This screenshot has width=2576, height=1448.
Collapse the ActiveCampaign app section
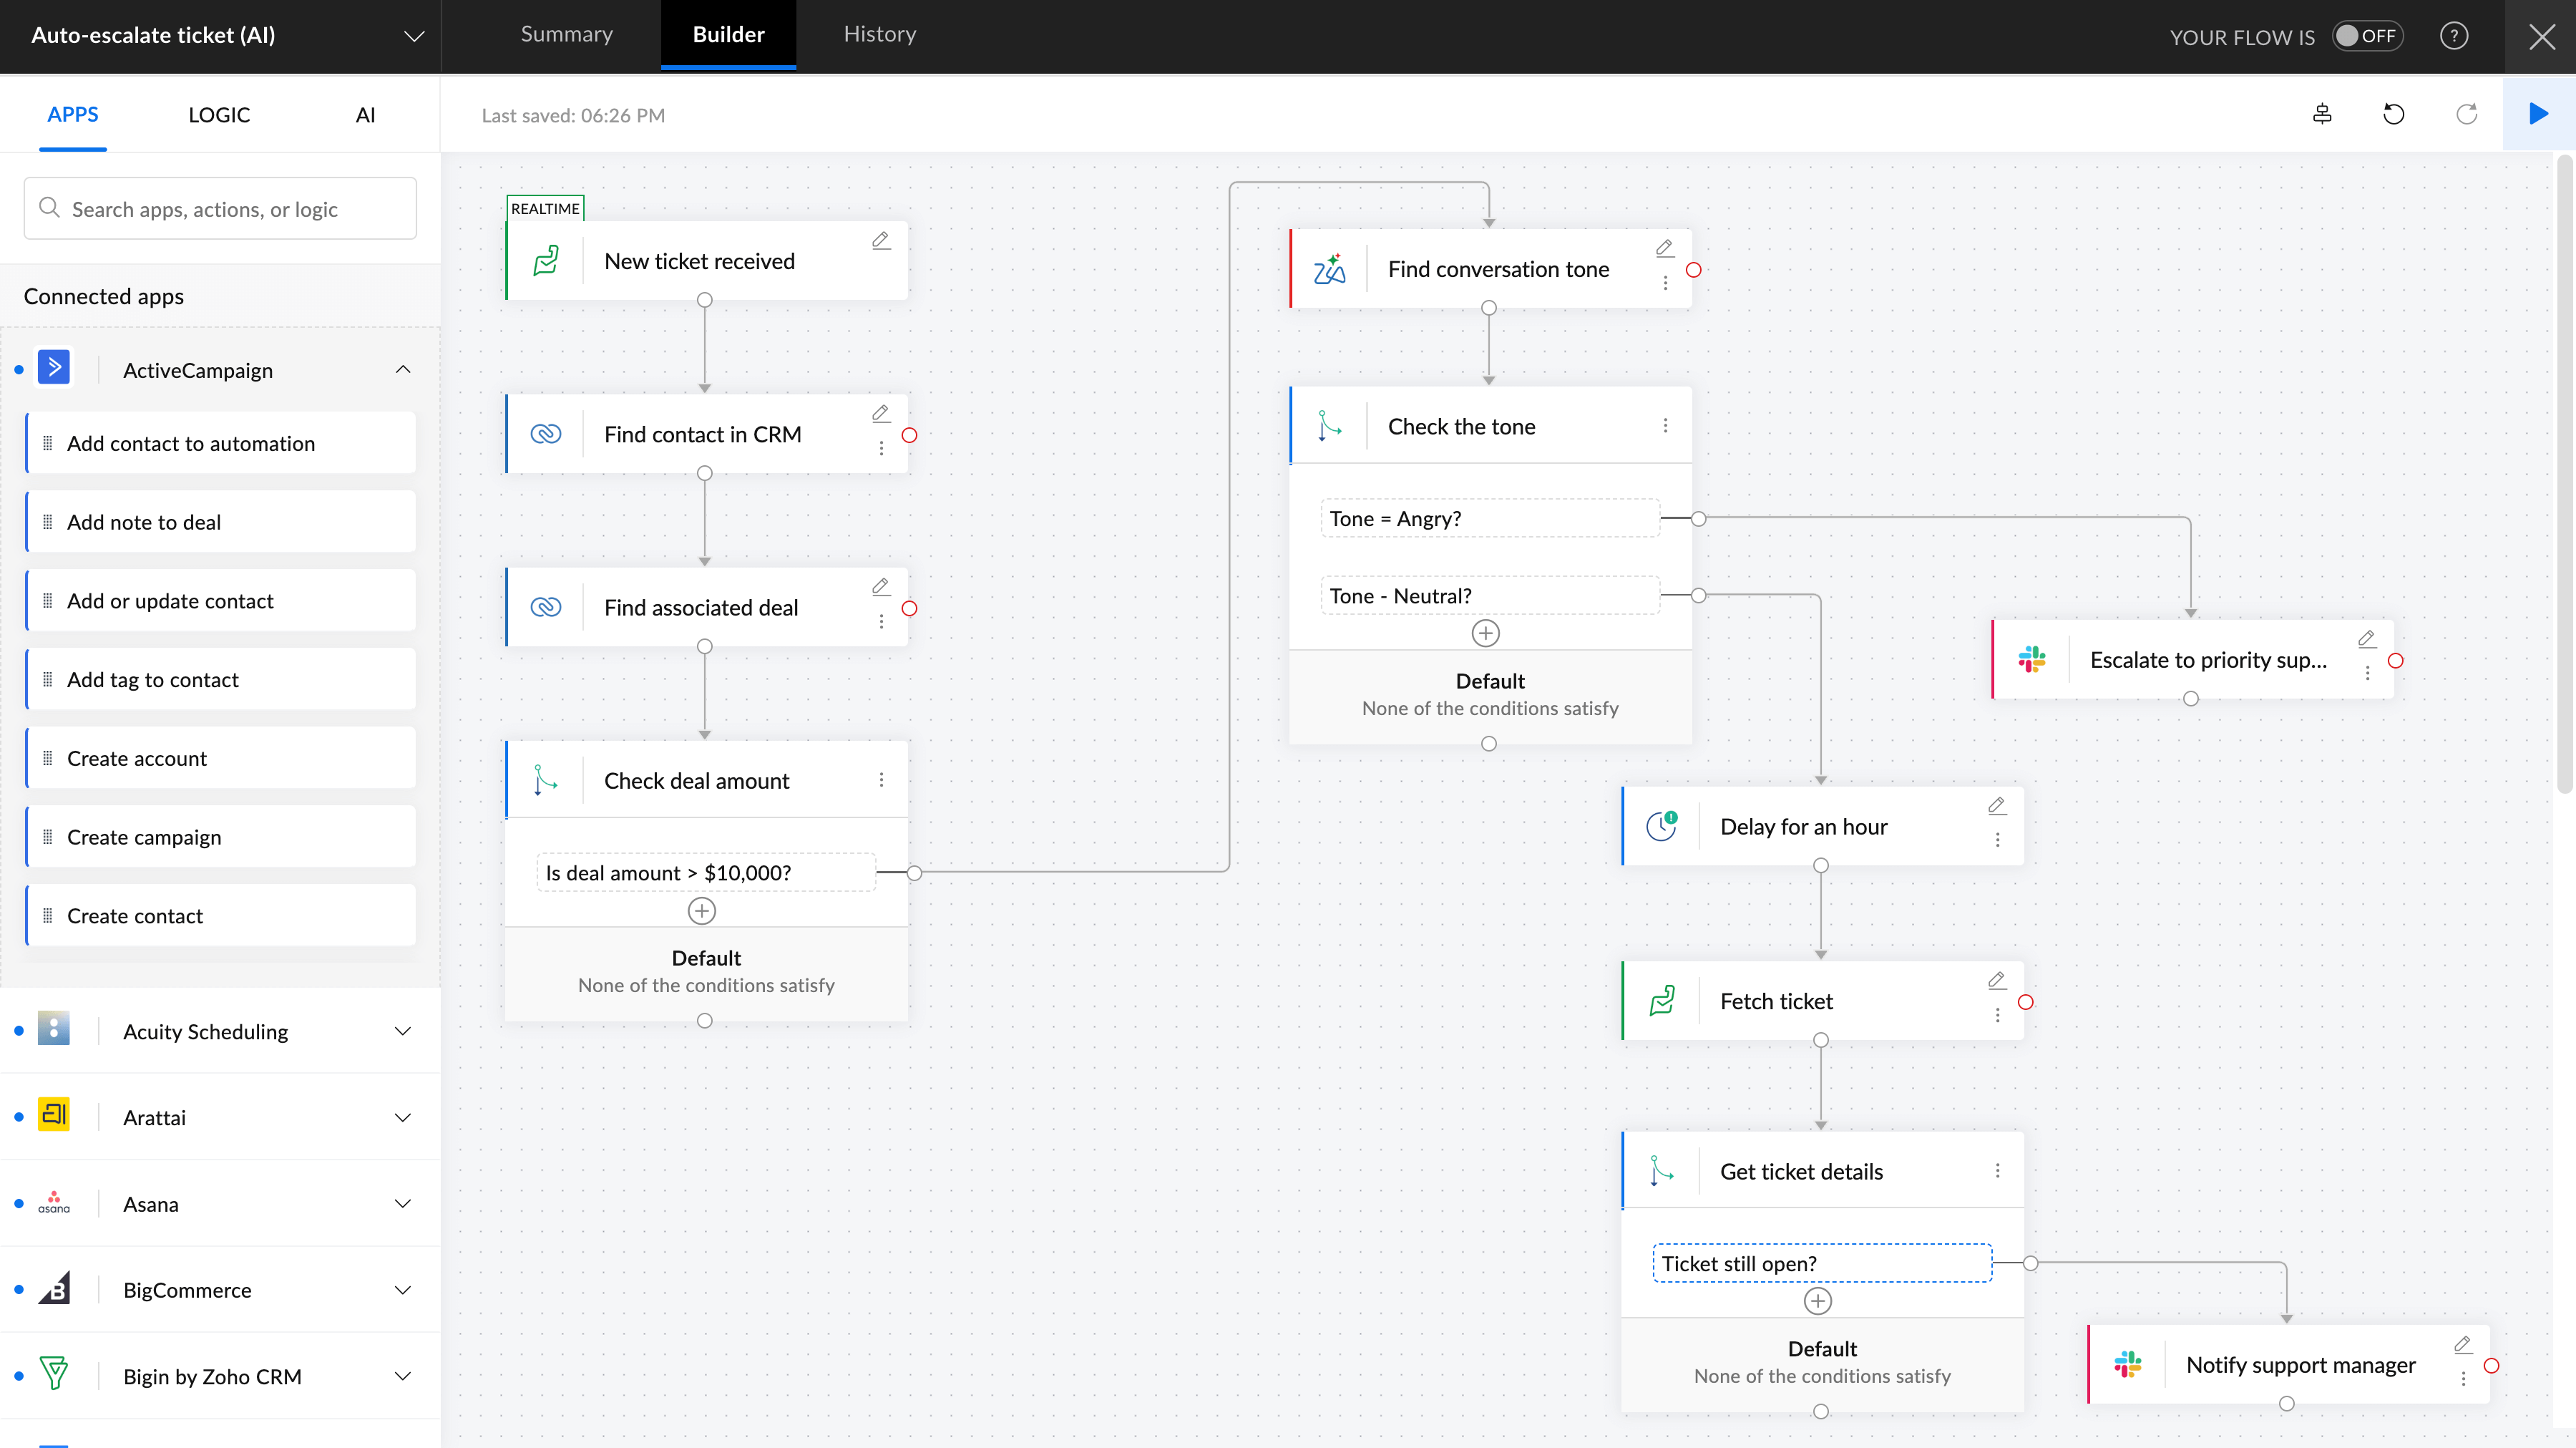coord(402,370)
